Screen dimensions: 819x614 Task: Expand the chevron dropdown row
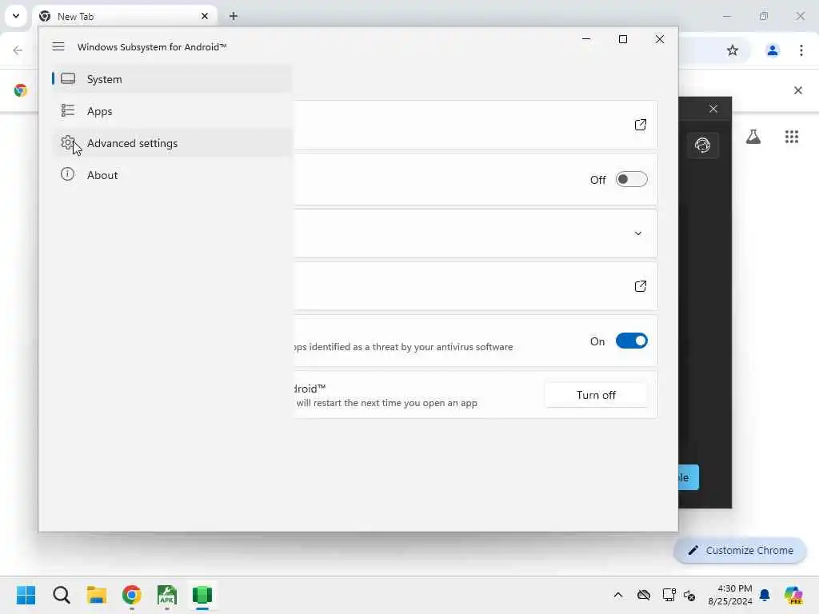click(x=637, y=233)
